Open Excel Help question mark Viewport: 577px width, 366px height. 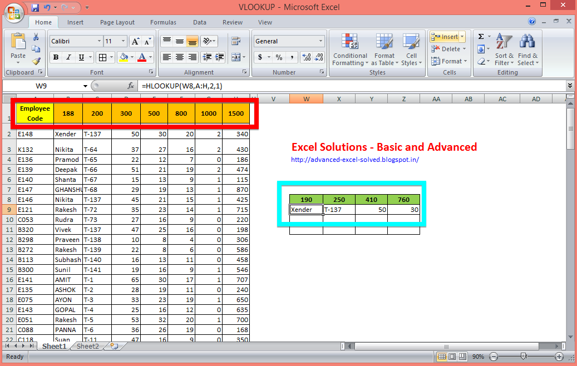pyautogui.click(x=532, y=21)
